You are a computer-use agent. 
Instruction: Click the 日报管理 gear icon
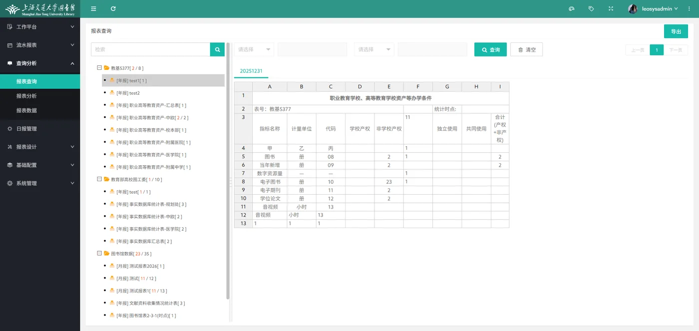pos(9,129)
